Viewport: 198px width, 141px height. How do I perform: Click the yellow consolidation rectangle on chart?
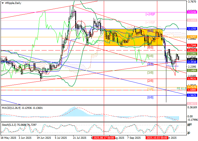pyautogui.click(x=133, y=37)
